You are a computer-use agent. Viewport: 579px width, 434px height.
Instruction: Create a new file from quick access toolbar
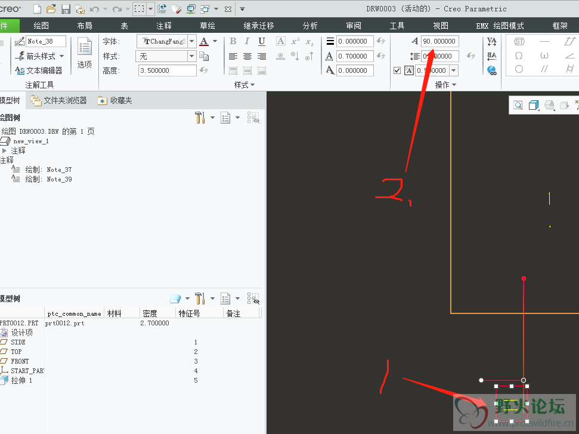click(x=38, y=9)
